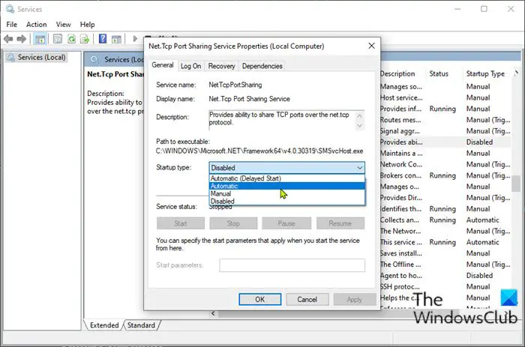Image resolution: width=525 pixels, height=347 pixels.
Task: Minimize the Services window
Action: click(x=457, y=9)
